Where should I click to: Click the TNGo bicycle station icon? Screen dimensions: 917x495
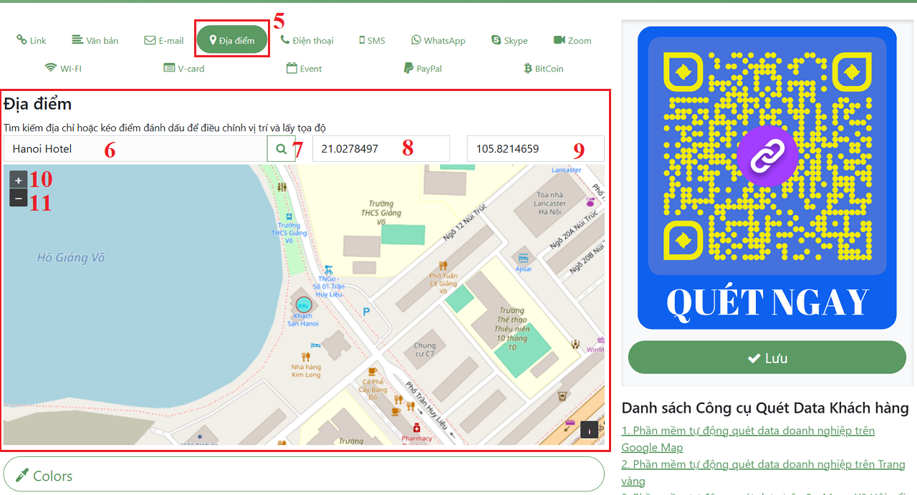point(328,270)
